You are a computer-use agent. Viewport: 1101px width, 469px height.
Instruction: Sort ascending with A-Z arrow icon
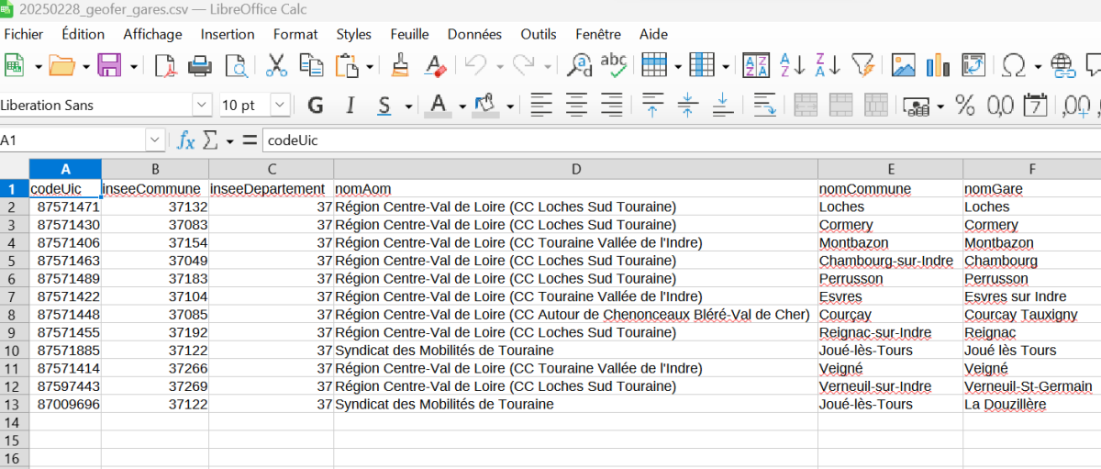793,66
